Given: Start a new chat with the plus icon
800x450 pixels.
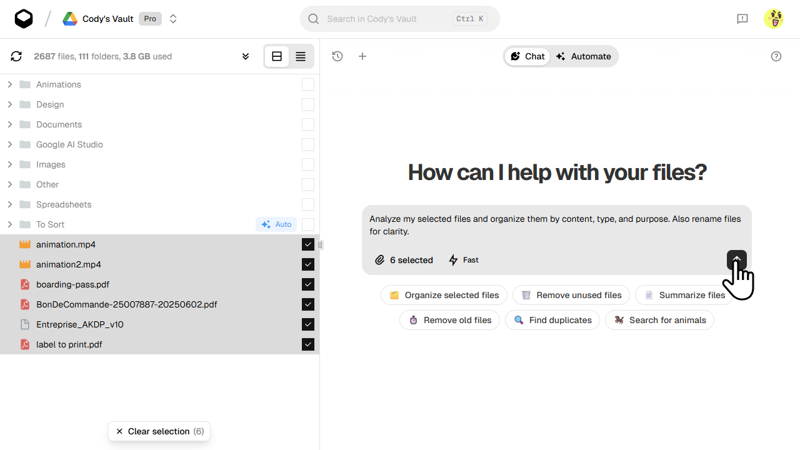Looking at the screenshot, I should click(362, 56).
